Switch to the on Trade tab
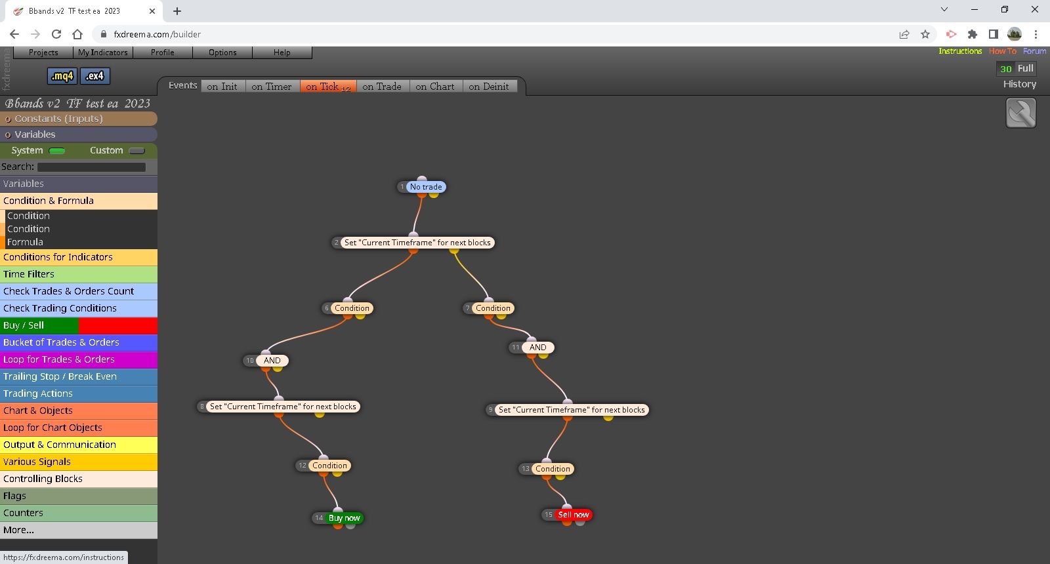Screen dimensions: 1050x564 (x=382, y=87)
